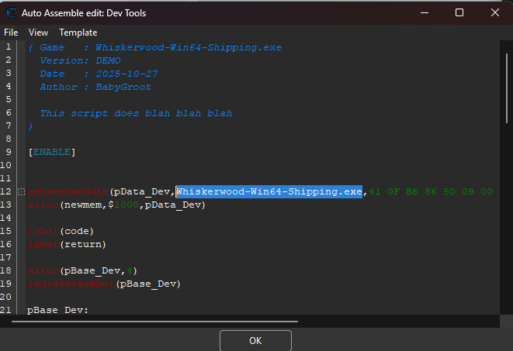The image size is (513, 351).
Task: Click the Game comment on line 1
Action: tap(154, 48)
